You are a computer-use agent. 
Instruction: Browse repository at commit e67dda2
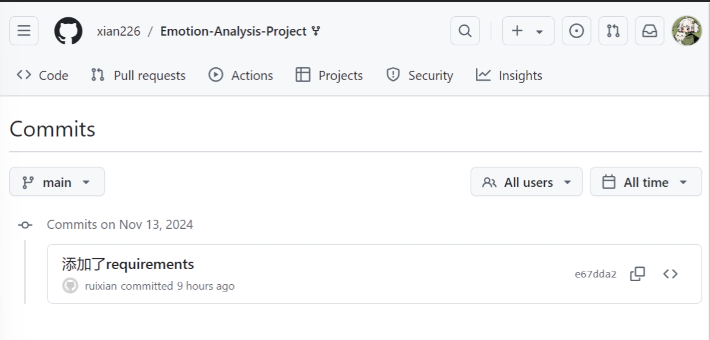(x=670, y=274)
